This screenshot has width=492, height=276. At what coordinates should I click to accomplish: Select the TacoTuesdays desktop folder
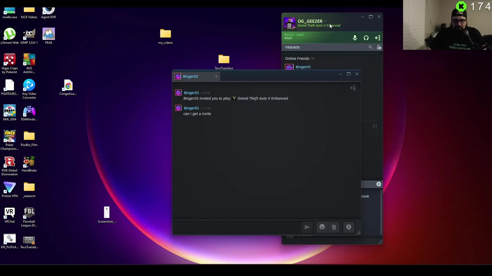224,62
